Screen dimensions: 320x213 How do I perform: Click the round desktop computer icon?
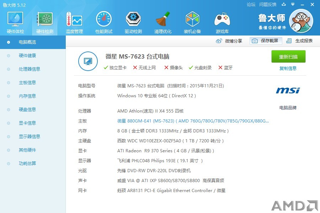(x=88, y=61)
